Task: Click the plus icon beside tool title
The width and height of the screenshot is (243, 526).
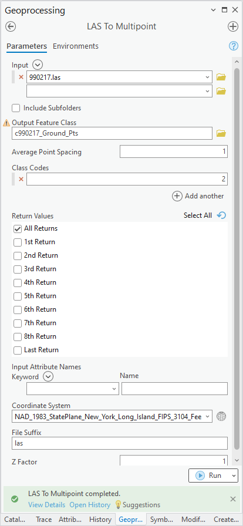Action: (233, 26)
